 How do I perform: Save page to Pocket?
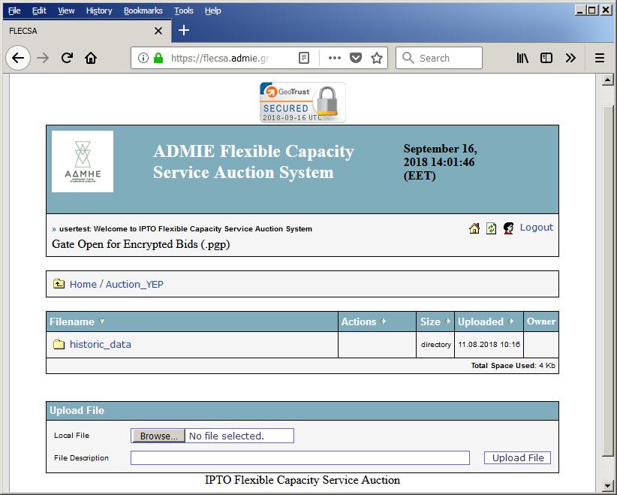(x=356, y=59)
